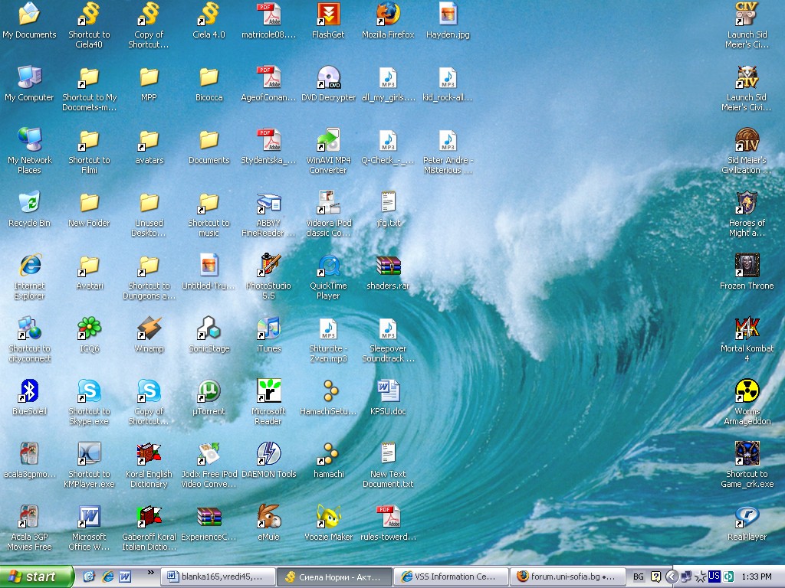Select the Winamp desktop icon

(x=149, y=328)
